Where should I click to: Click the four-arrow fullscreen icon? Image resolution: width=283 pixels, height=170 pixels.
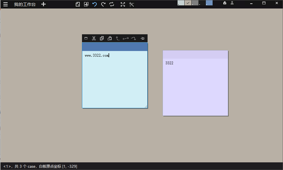[x=123, y=4]
